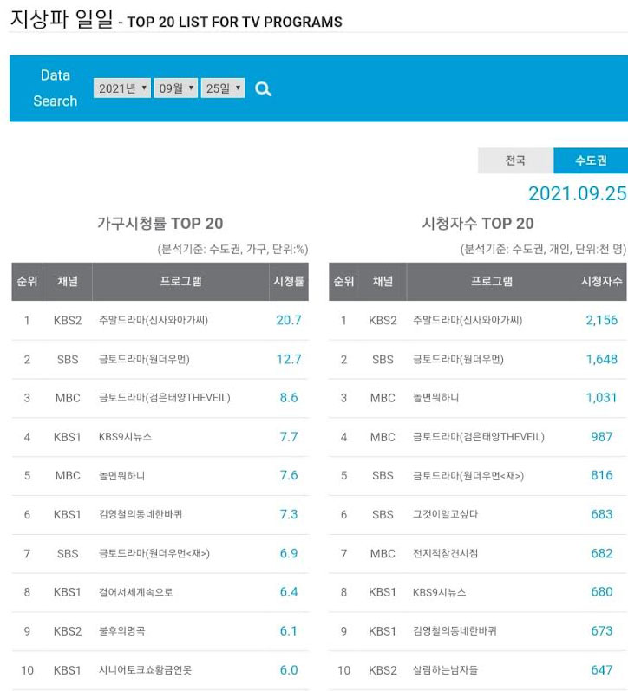Image resolution: width=628 pixels, height=691 pixels.
Task: Click 놀면뭐하니 in household ratings table
Action: coord(121,476)
